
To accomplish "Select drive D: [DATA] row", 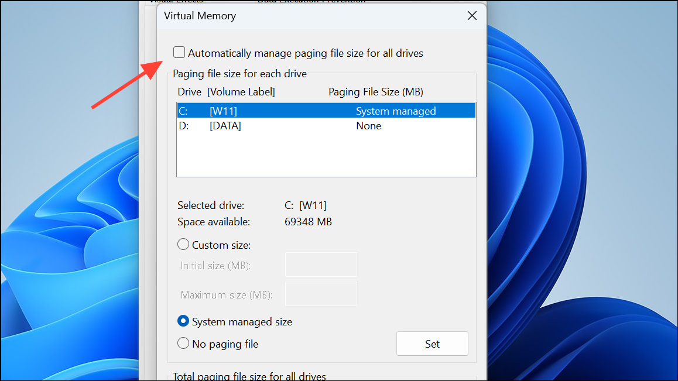I will point(327,126).
